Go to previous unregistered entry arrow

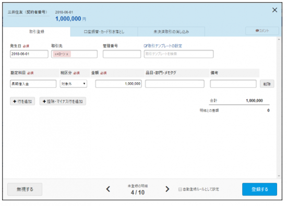click(x=108, y=189)
